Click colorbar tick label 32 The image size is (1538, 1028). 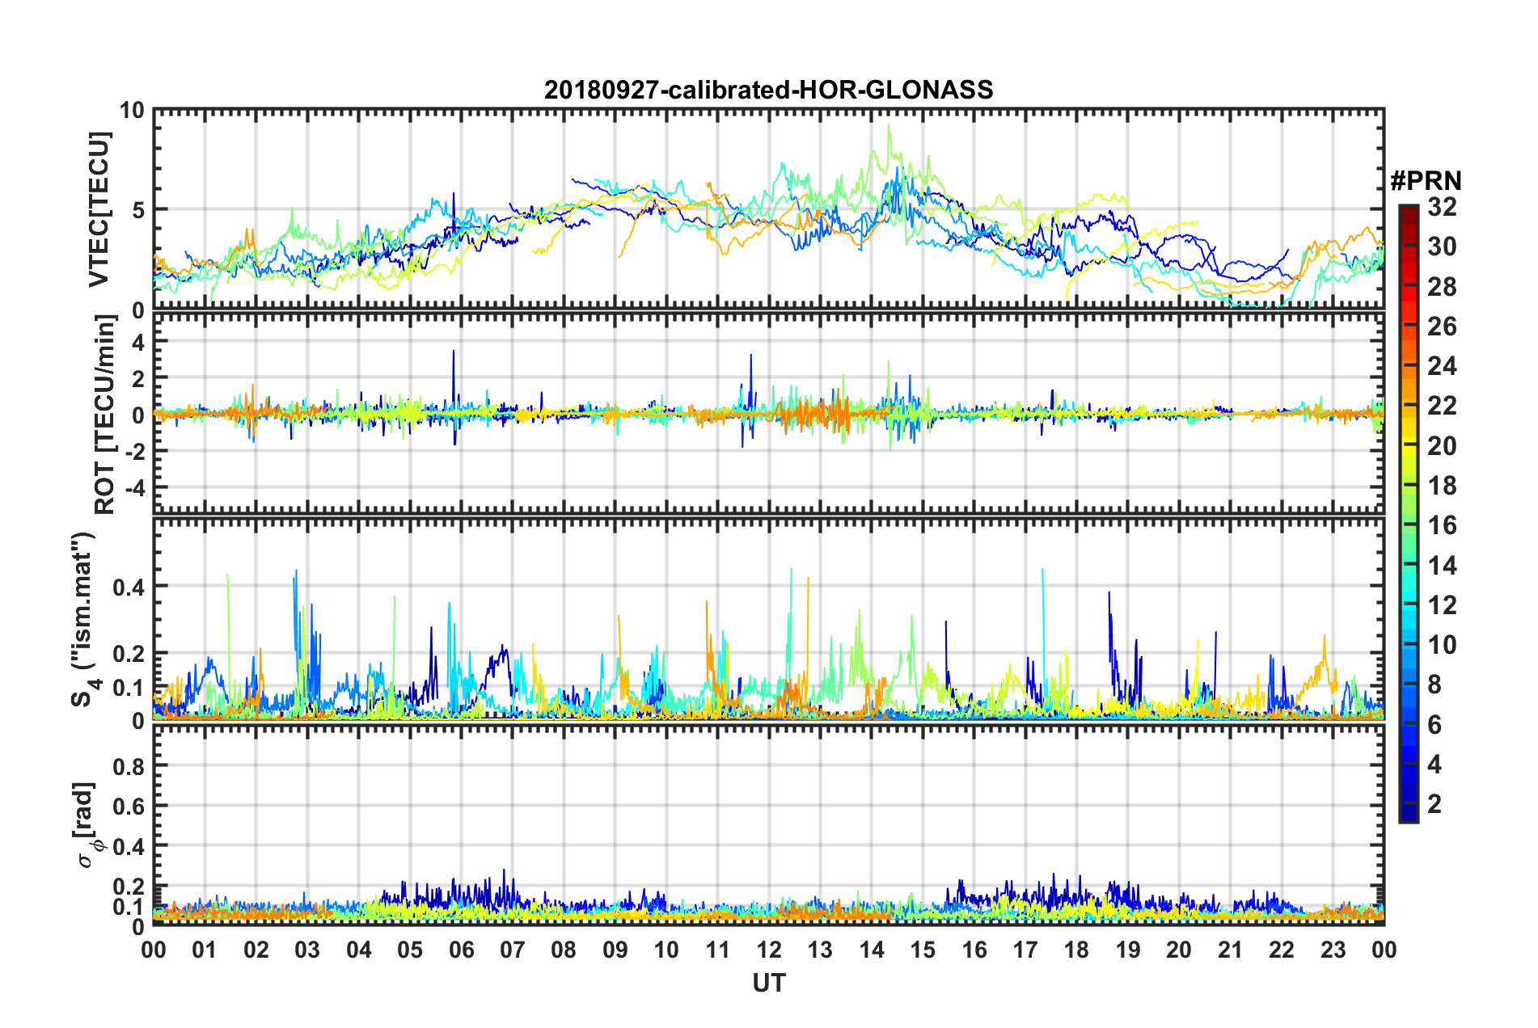(1442, 207)
